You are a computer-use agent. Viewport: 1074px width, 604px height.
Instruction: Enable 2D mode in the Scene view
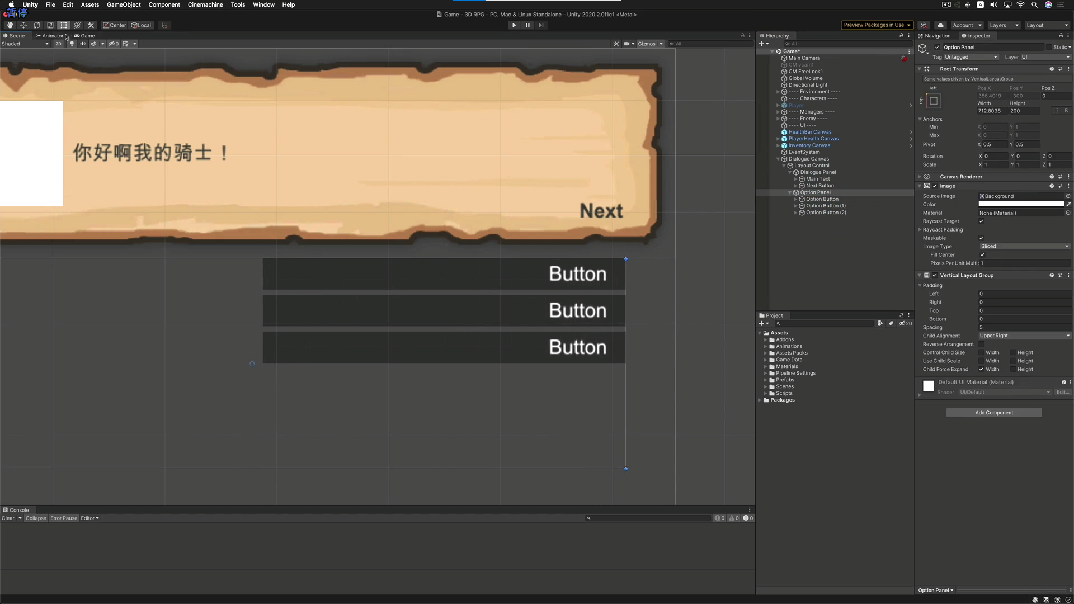tap(59, 44)
